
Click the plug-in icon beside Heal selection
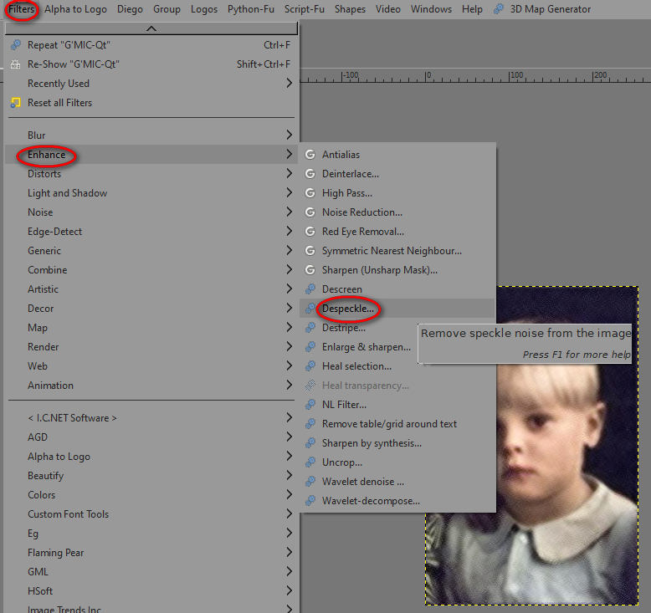pyautogui.click(x=310, y=366)
